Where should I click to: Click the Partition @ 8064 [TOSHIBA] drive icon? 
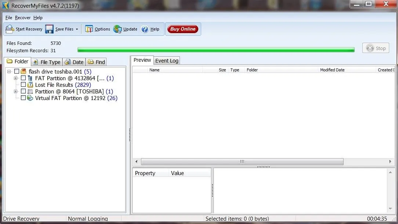[30, 91]
